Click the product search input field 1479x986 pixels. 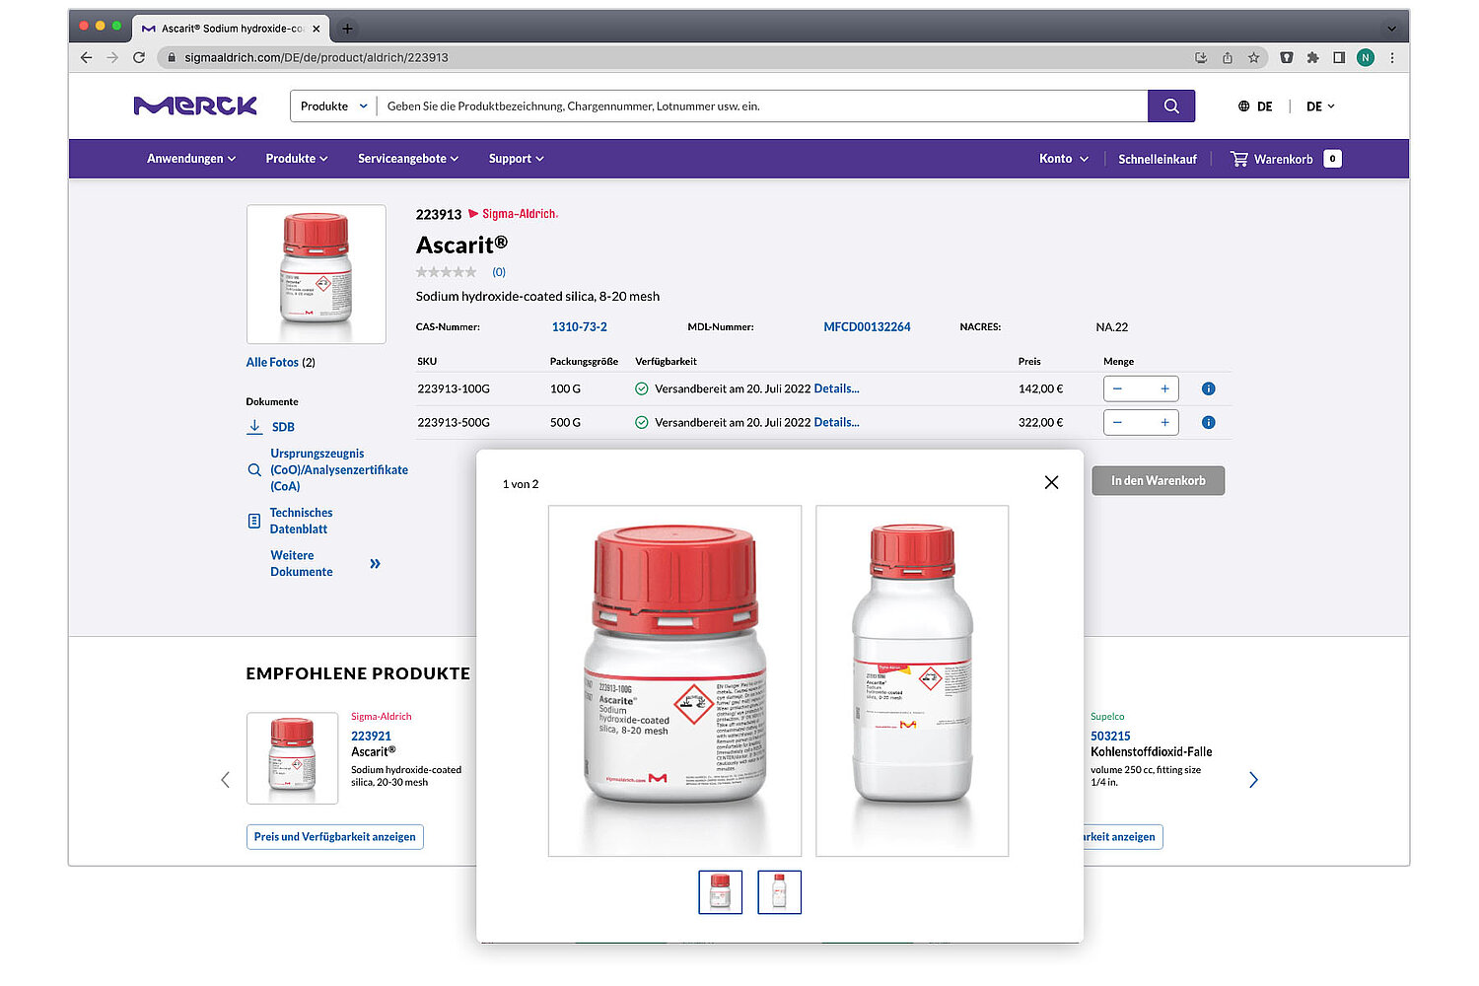tap(762, 106)
